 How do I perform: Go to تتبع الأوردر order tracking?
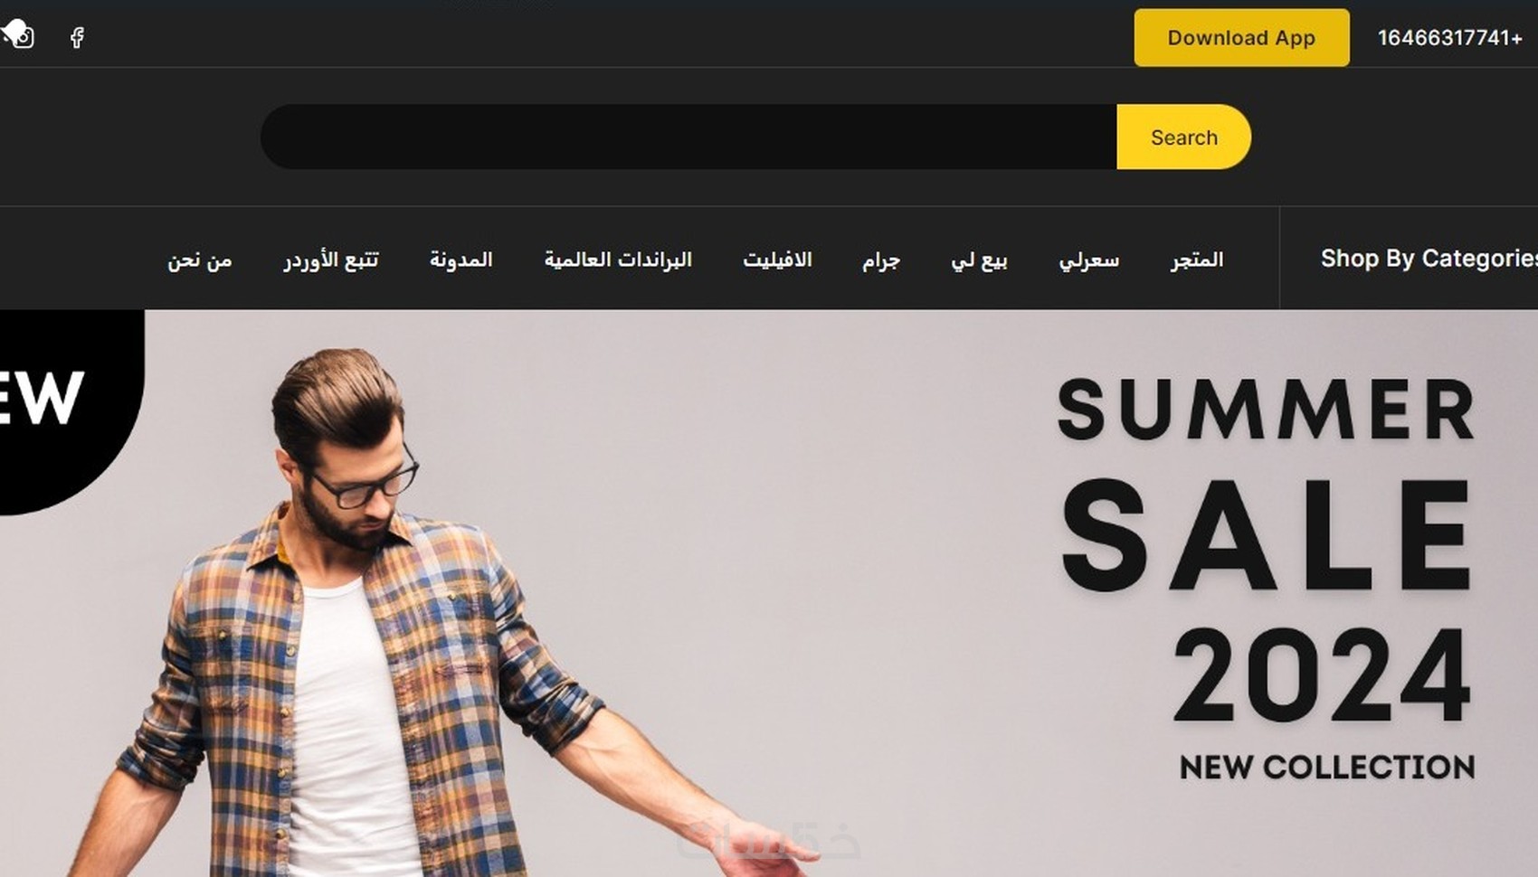click(x=331, y=260)
